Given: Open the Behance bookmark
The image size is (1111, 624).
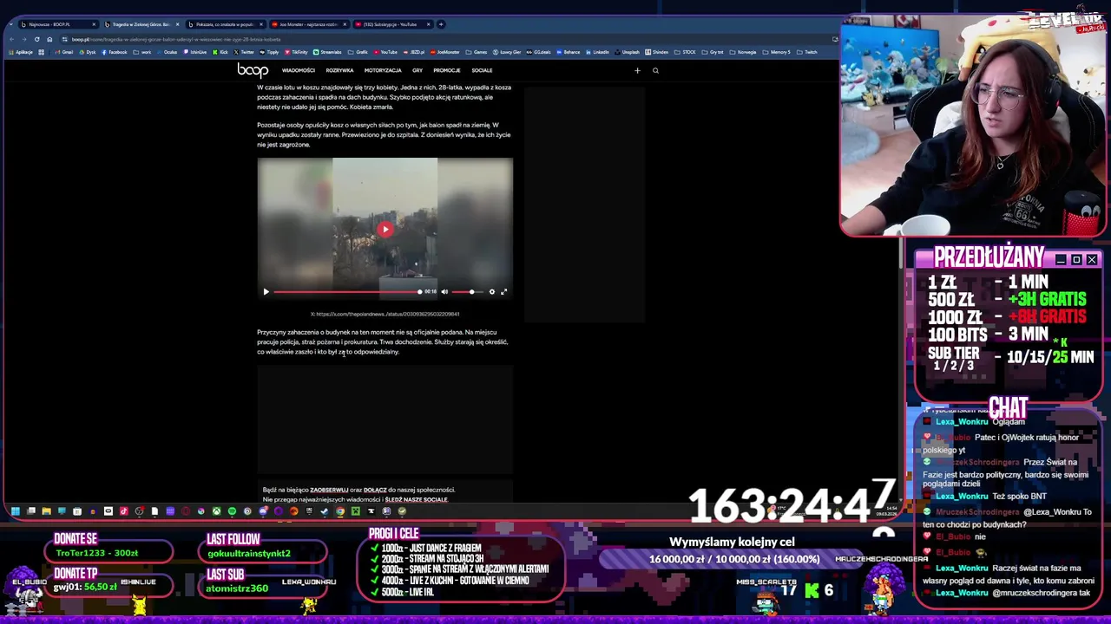Looking at the screenshot, I should tap(568, 52).
